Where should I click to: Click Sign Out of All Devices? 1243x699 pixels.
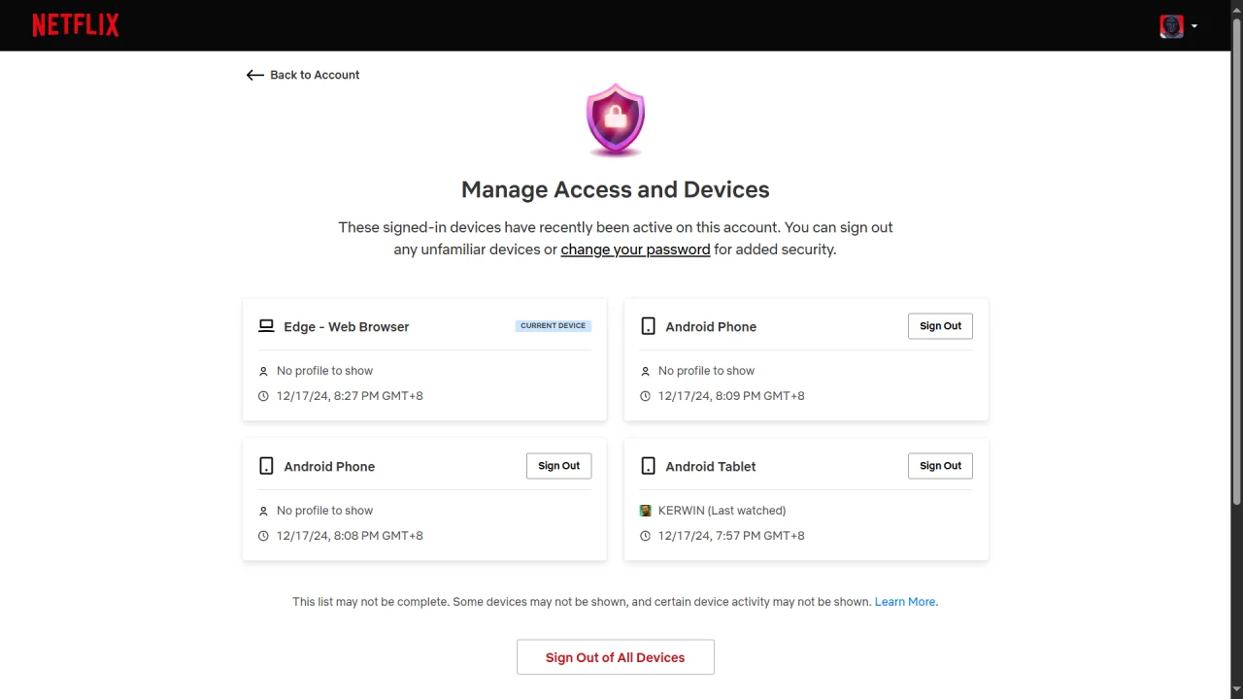coord(616,657)
